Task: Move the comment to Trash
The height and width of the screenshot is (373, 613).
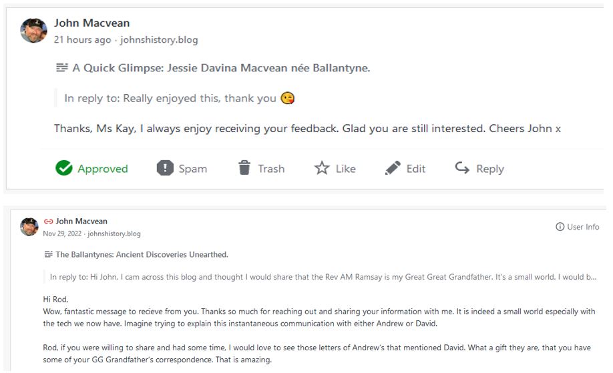Action: tap(244, 169)
